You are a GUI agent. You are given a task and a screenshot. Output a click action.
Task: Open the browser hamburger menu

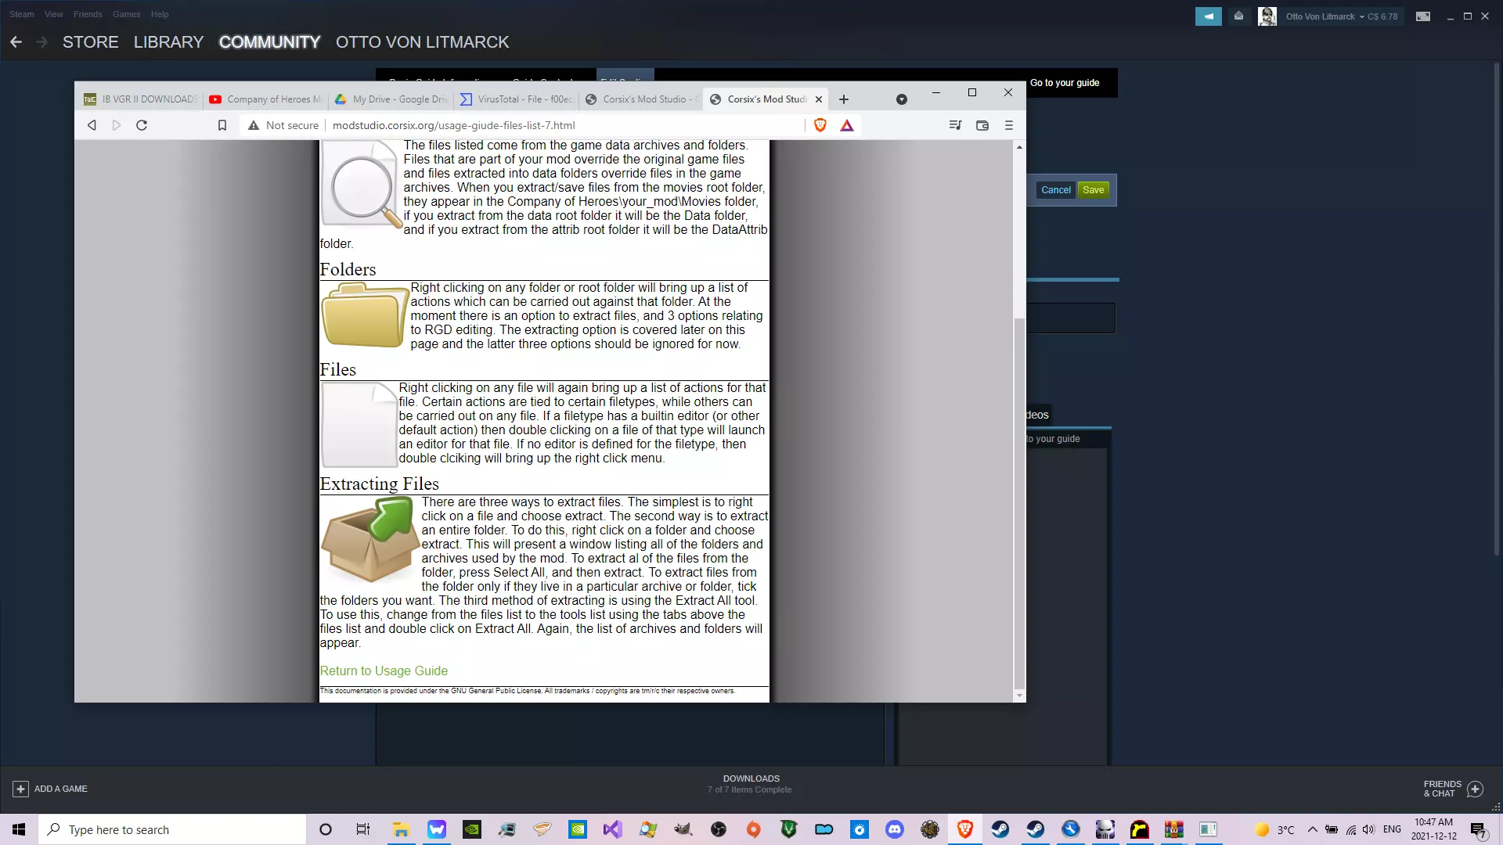[1009, 125]
